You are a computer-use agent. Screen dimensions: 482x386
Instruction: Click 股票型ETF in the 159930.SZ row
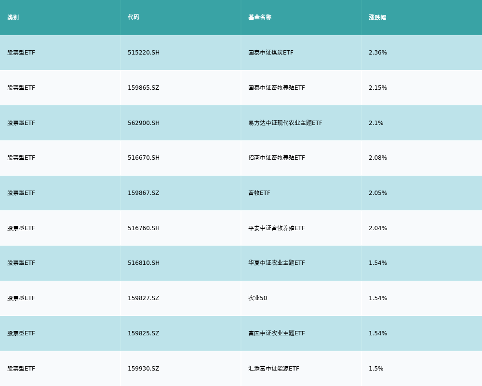(21, 369)
